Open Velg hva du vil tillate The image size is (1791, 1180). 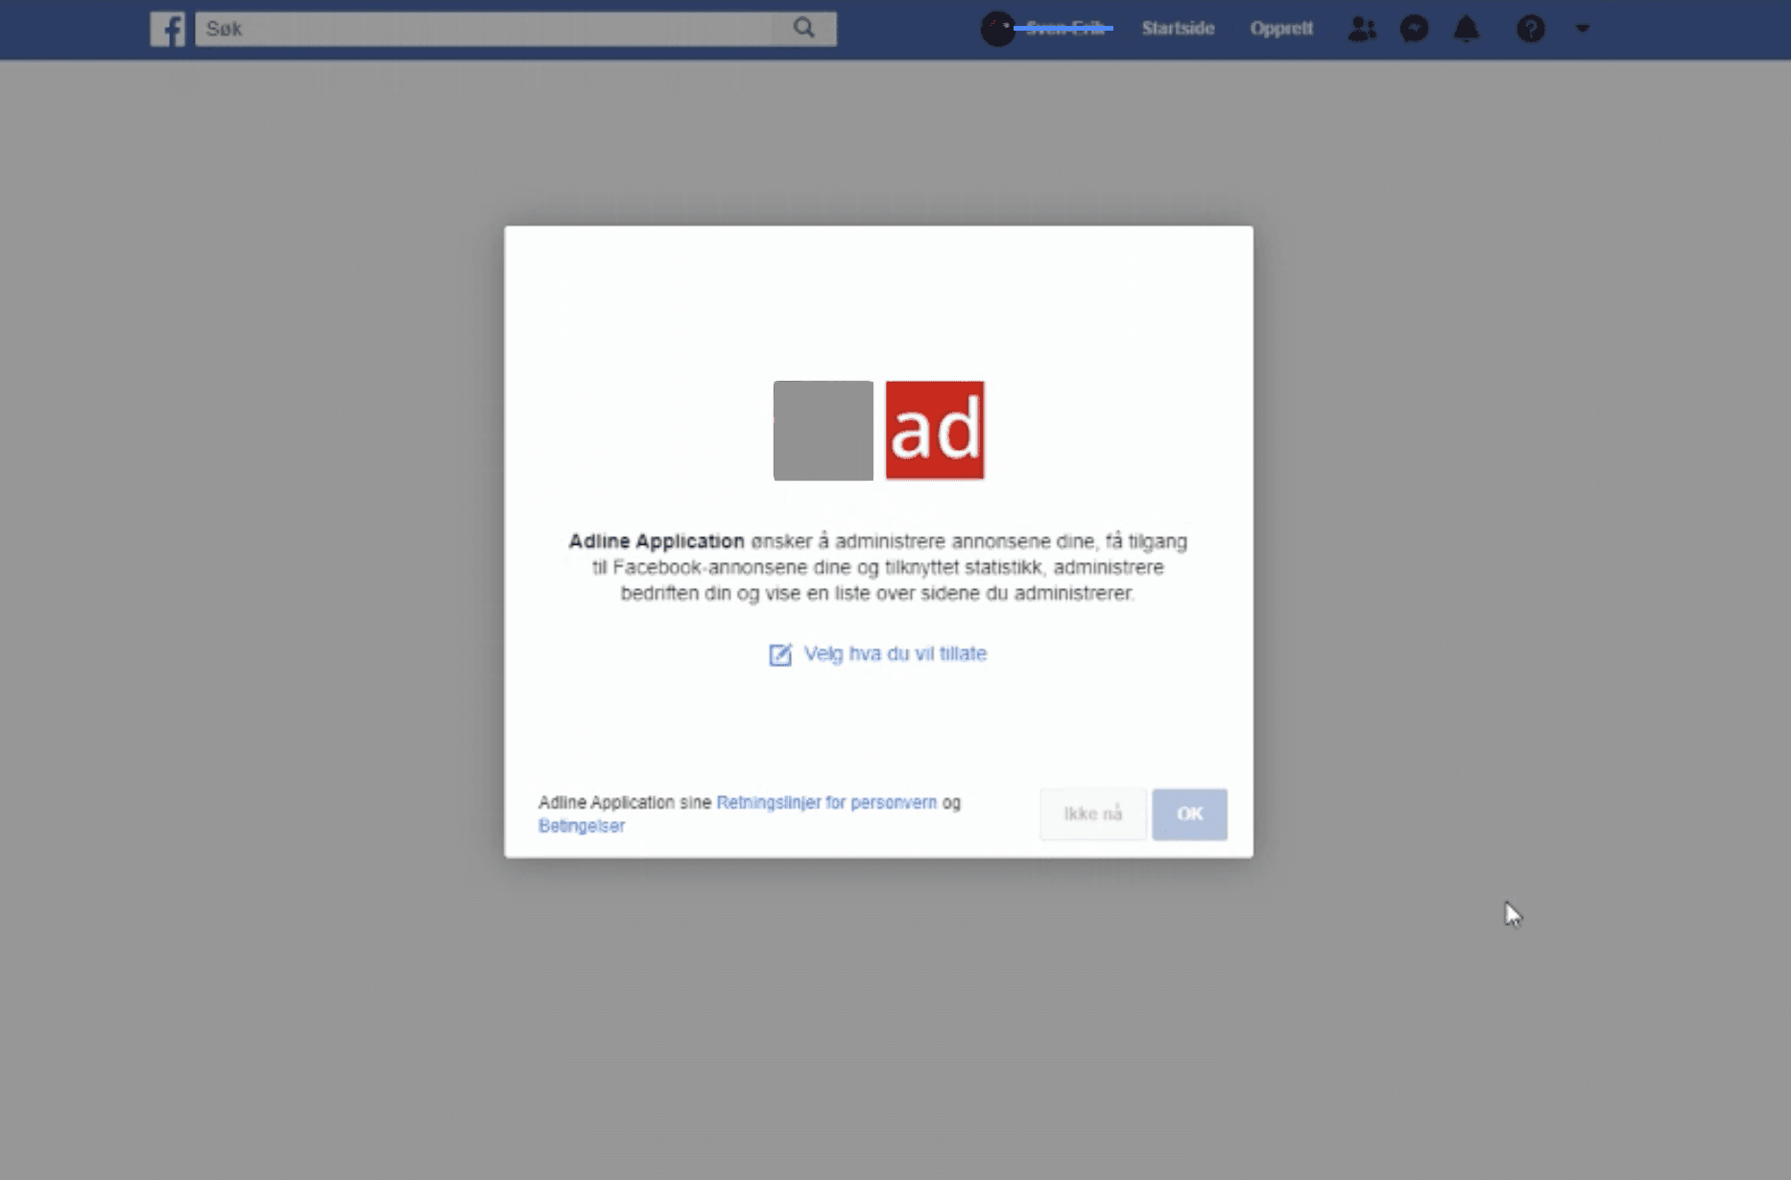tap(895, 653)
